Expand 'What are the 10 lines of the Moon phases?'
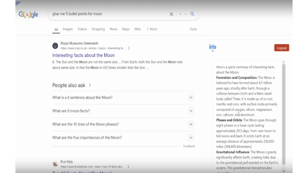 pyautogui.click(x=124, y=124)
